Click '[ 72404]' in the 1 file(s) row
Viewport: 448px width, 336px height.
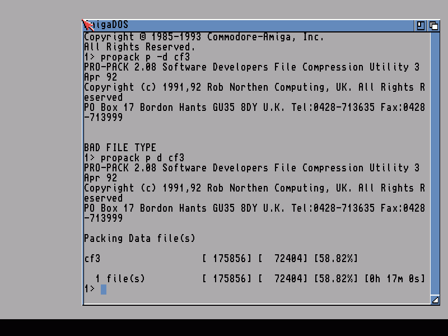[x=283, y=278]
